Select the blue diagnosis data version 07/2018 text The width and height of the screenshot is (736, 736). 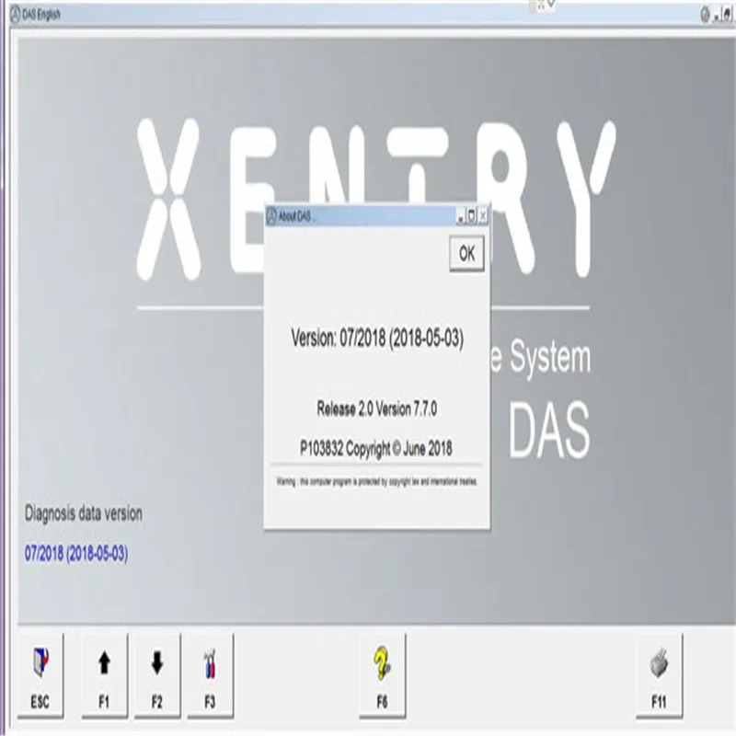coord(76,553)
